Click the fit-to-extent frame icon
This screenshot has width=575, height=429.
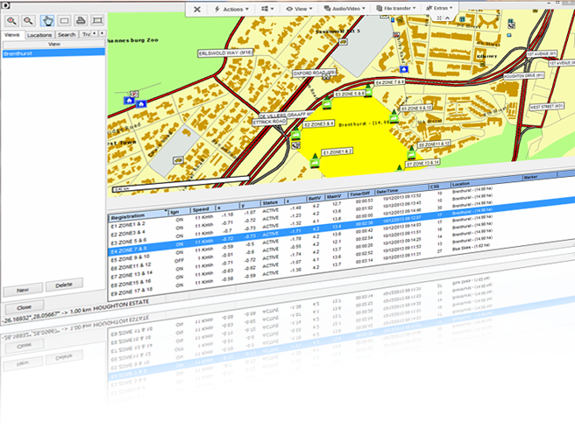pyautogui.click(x=98, y=20)
